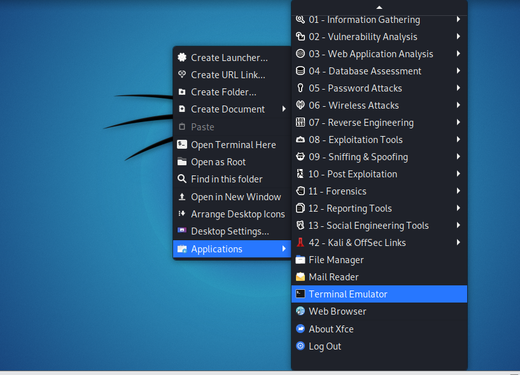Open the 13 - Social Engineering Tools category
Image resolution: width=520 pixels, height=375 pixels.
[379, 225]
